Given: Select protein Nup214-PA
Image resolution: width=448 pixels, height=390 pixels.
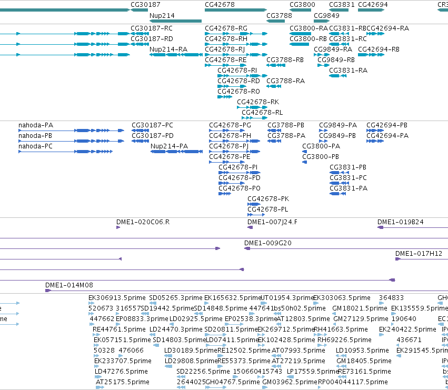Looking at the screenshot, I should 169,146.
